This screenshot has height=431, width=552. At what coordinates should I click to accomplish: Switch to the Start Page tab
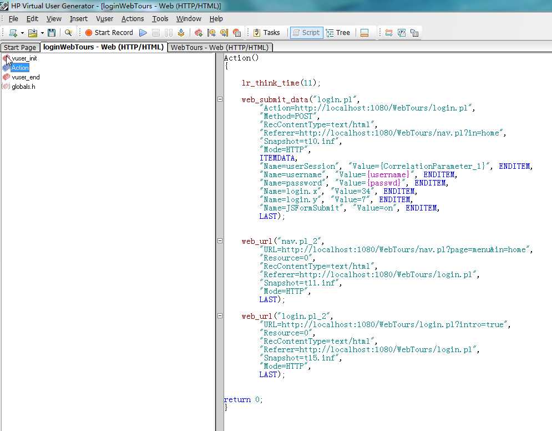(20, 47)
